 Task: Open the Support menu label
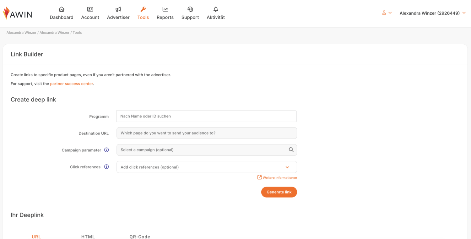click(x=190, y=17)
